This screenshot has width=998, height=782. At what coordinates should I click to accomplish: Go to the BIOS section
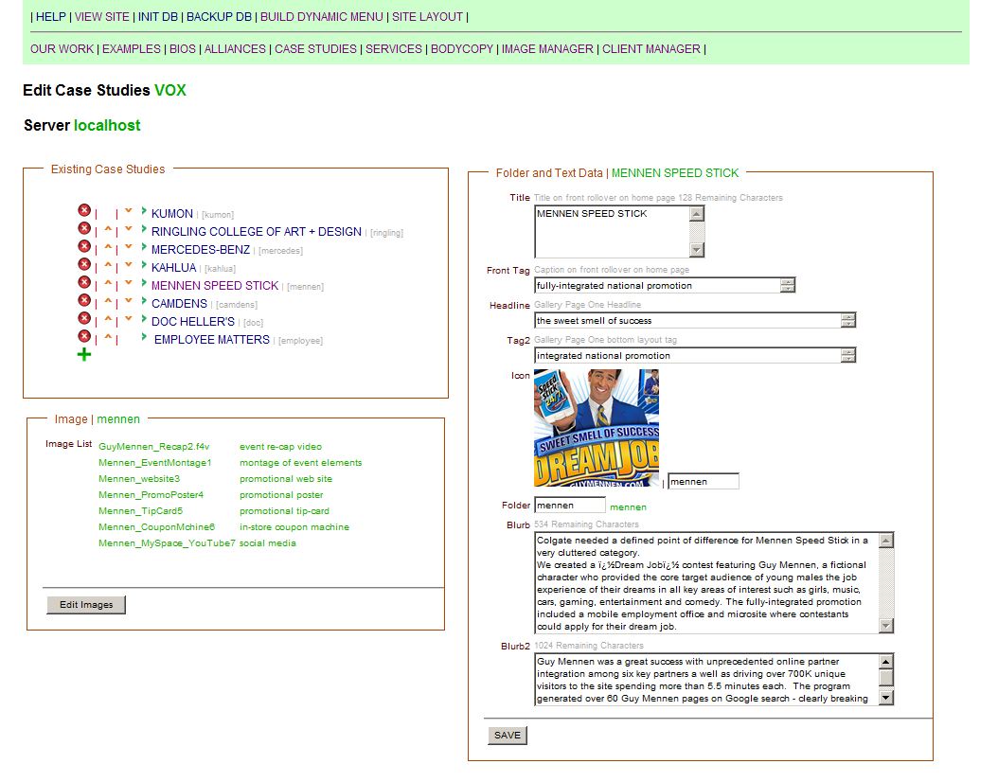[x=183, y=49]
